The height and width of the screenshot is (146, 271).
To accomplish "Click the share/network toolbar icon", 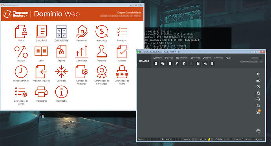I will click(x=205, y=63).
